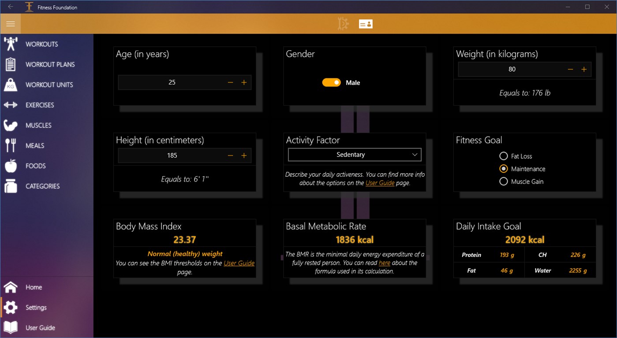Image resolution: width=617 pixels, height=338 pixels.
Task: Select the Workout Plans clipboard icon
Action: pyautogui.click(x=11, y=64)
